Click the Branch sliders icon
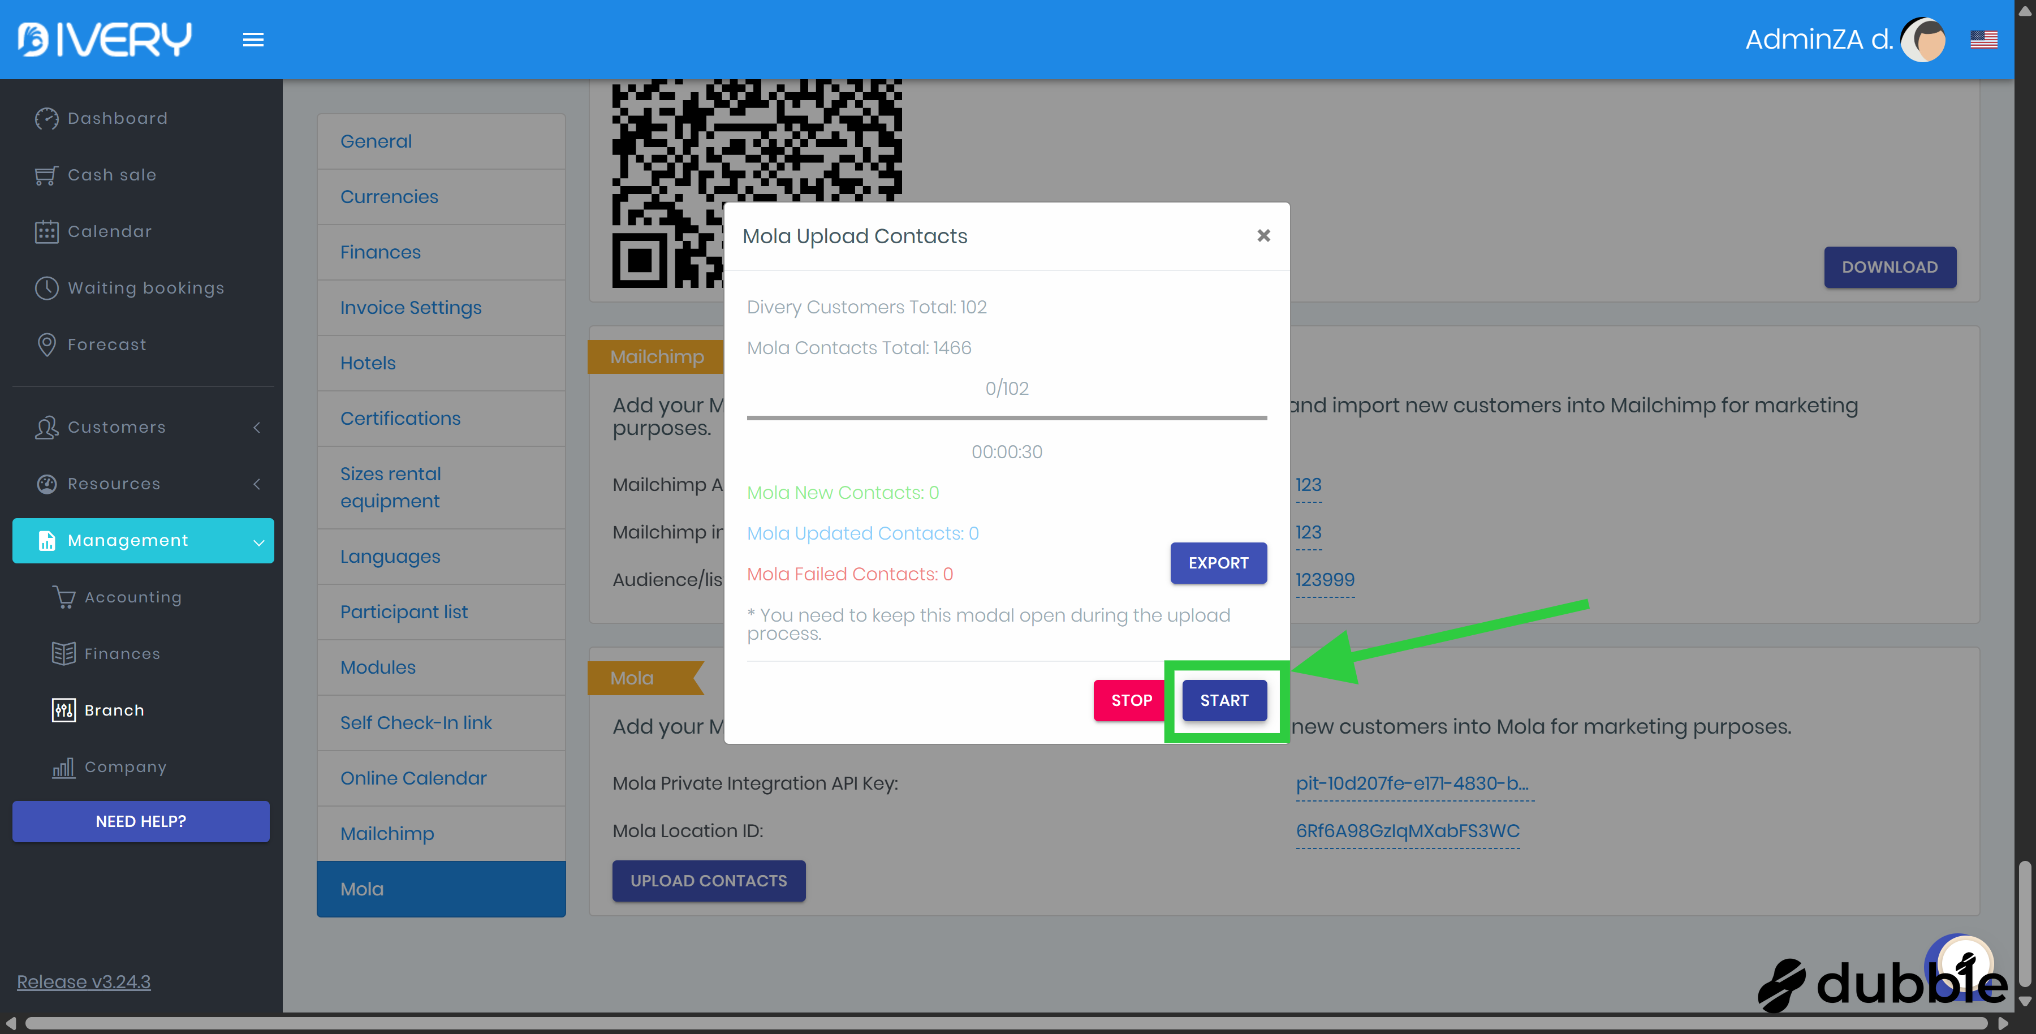 tap(63, 710)
